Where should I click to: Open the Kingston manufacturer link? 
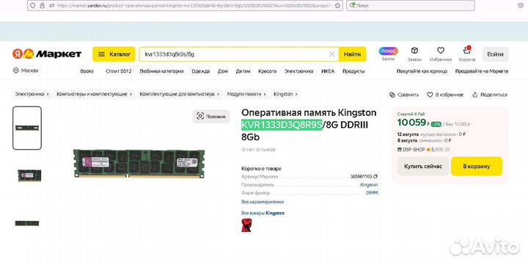pos(369,185)
